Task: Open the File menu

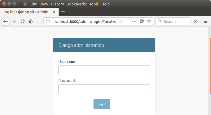Action: coord(23,4)
